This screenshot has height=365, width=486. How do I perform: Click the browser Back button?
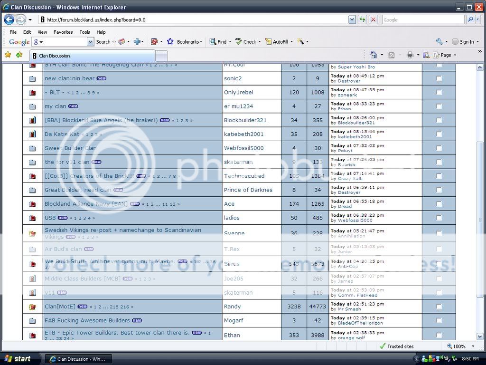9,19
